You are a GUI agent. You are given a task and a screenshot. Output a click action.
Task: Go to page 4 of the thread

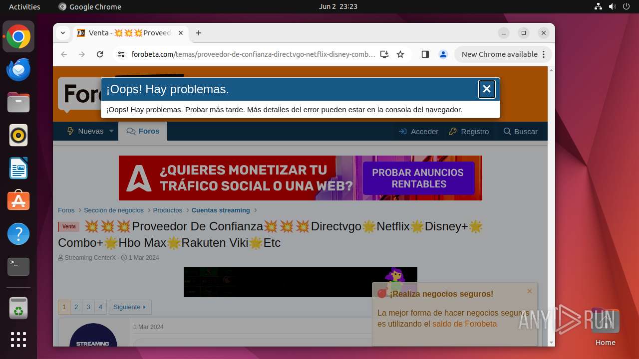[x=100, y=307]
